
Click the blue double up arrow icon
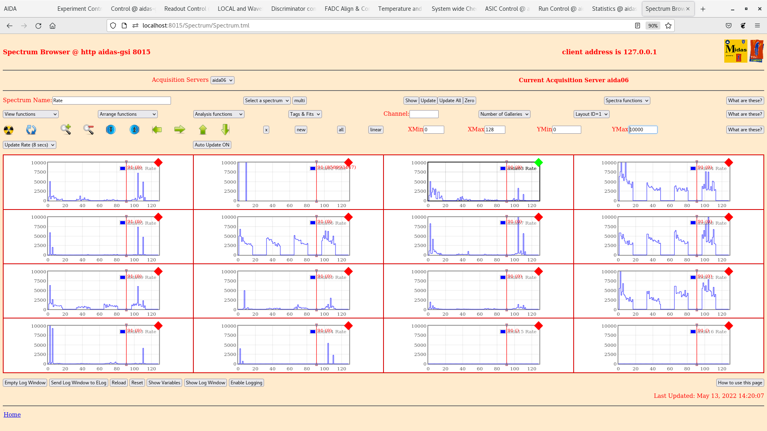click(135, 130)
